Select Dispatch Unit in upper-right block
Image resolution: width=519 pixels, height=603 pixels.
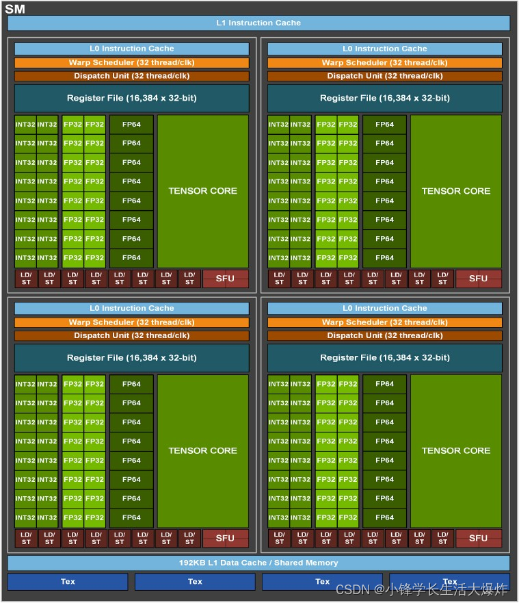point(385,76)
